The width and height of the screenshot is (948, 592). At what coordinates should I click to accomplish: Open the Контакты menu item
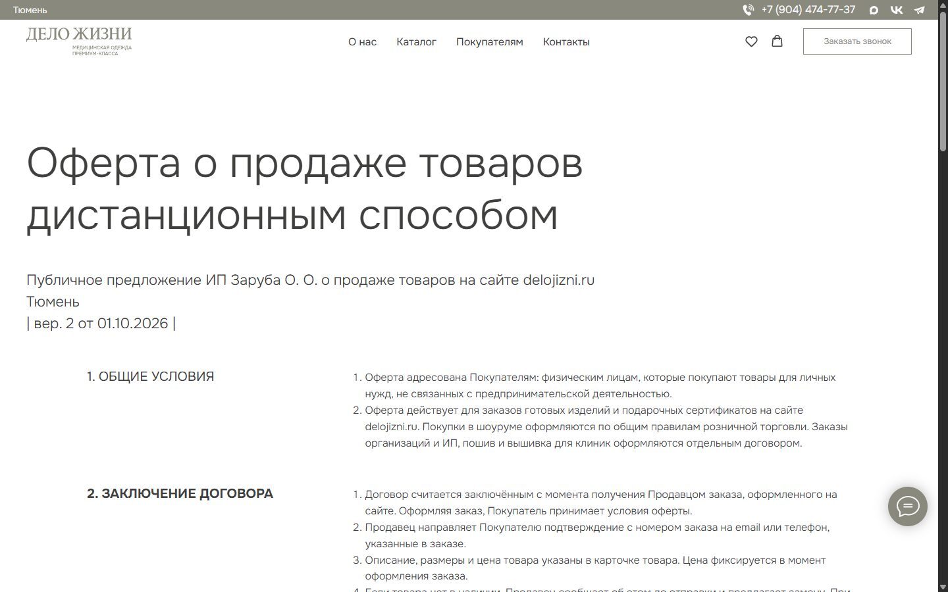(566, 41)
